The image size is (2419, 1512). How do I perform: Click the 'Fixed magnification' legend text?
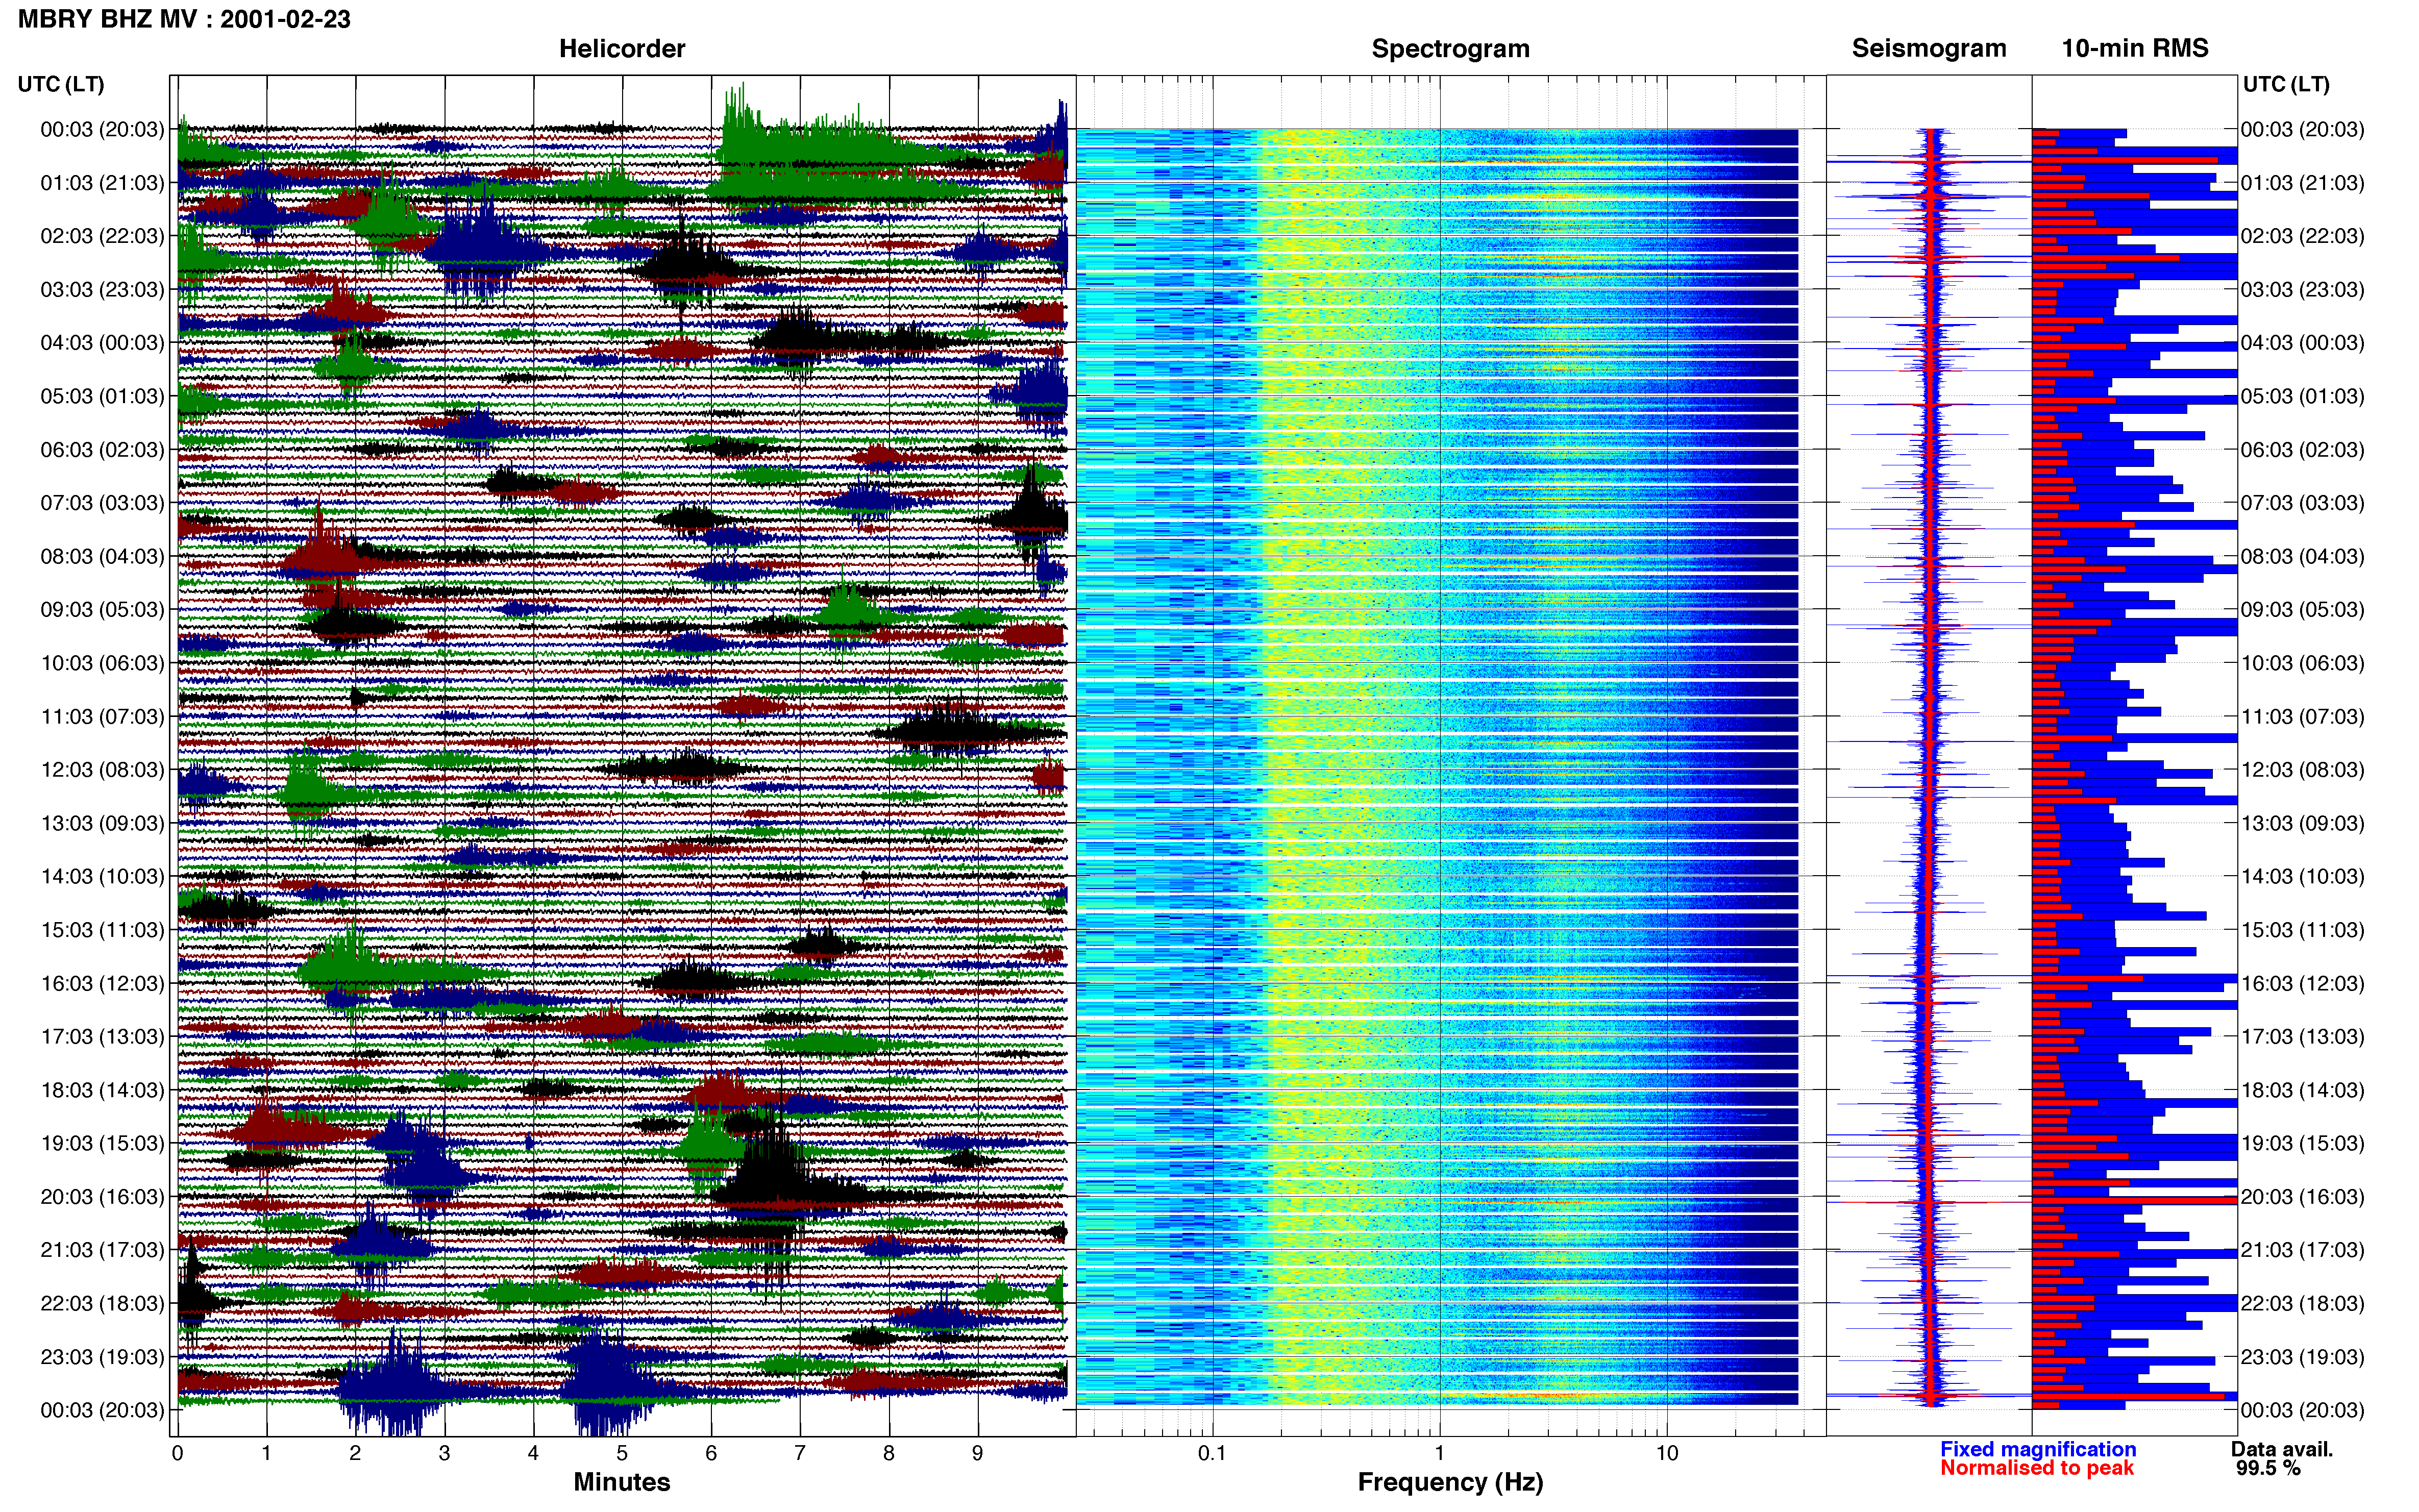(x=2038, y=1449)
